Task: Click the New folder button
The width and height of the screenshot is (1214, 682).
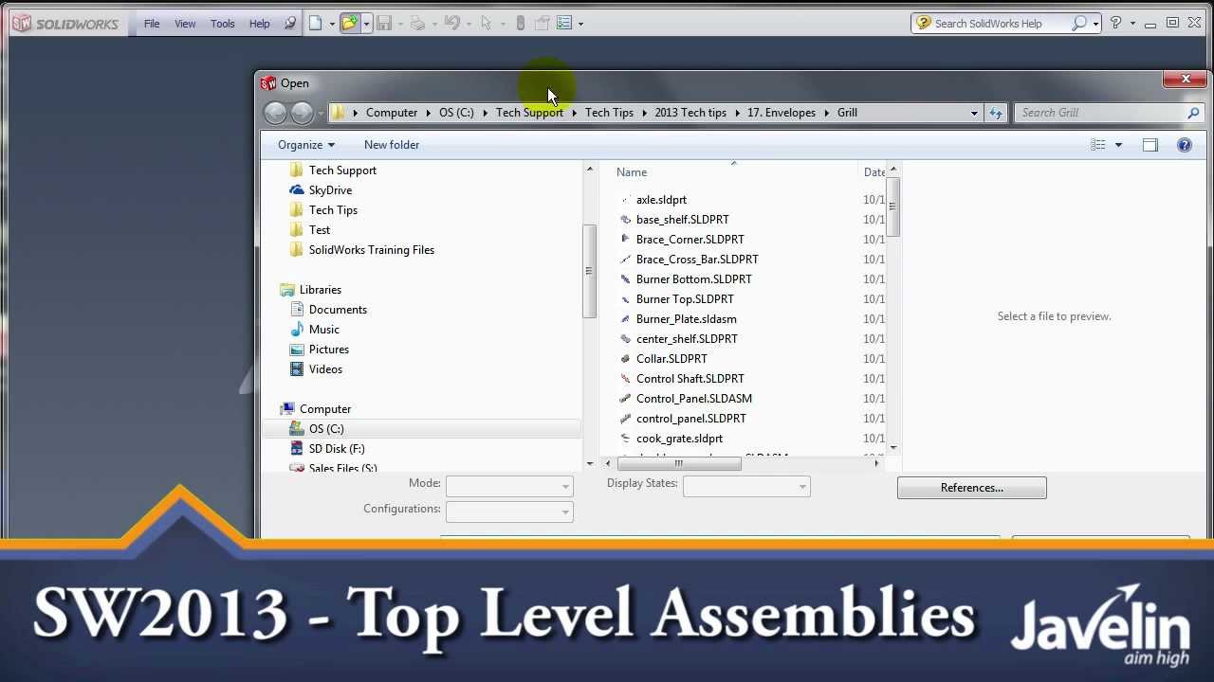Action: [392, 144]
